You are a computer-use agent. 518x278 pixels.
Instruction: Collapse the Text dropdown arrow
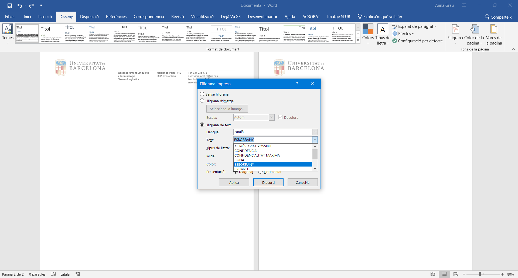[315, 140]
